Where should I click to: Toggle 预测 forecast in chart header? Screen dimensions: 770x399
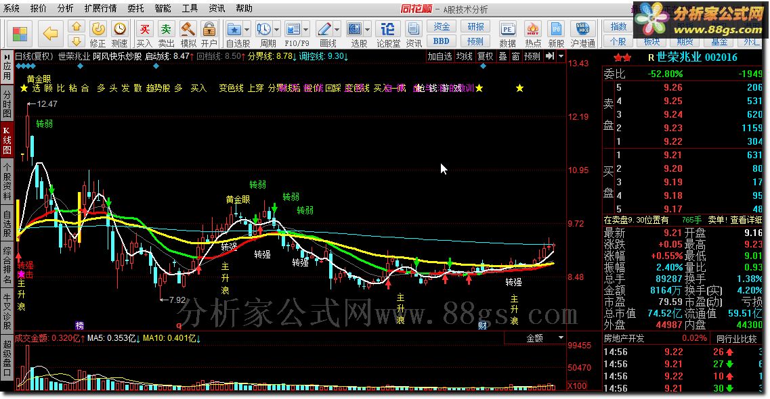pyautogui.click(x=532, y=56)
